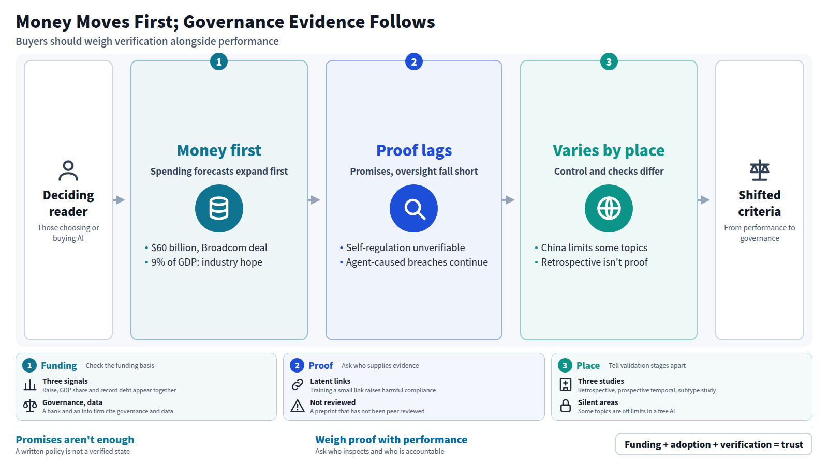This screenshot has width=828, height=465.
Task: Click the Proof lags heading
Action: coord(414,150)
